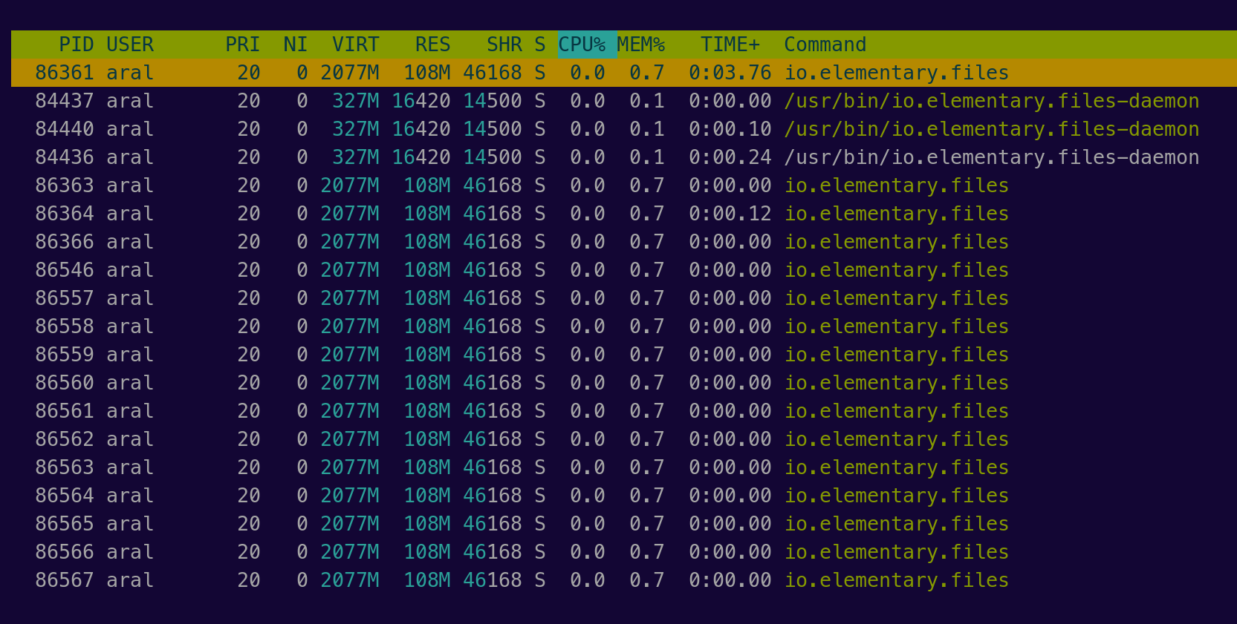1237x624 pixels.
Task: Select process row with PID 86557
Action: coord(624,298)
